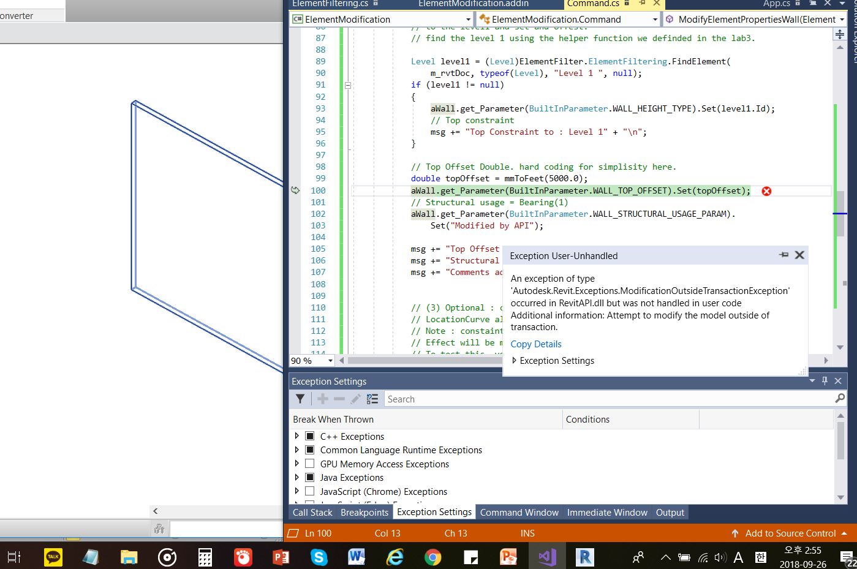Click the red error icon on line 100
The image size is (857, 569).
coord(766,191)
